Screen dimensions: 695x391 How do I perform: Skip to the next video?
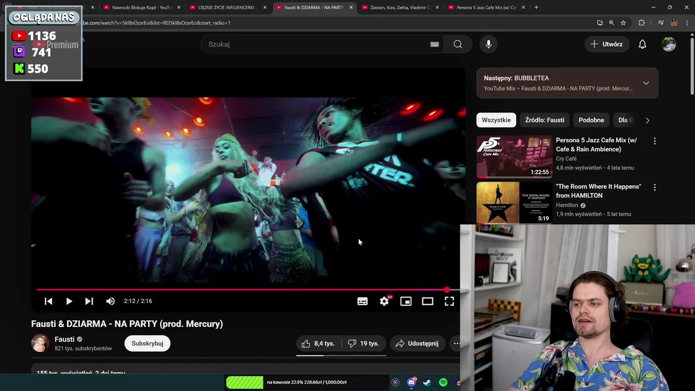tap(89, 301)
